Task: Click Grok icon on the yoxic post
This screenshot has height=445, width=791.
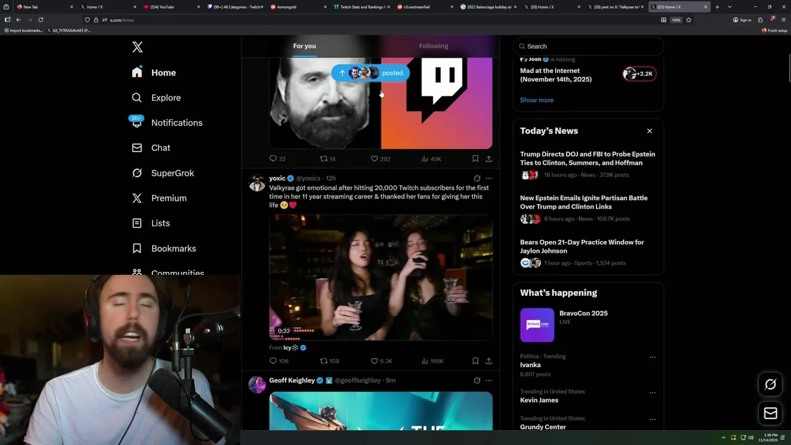Action: [476, 178]
